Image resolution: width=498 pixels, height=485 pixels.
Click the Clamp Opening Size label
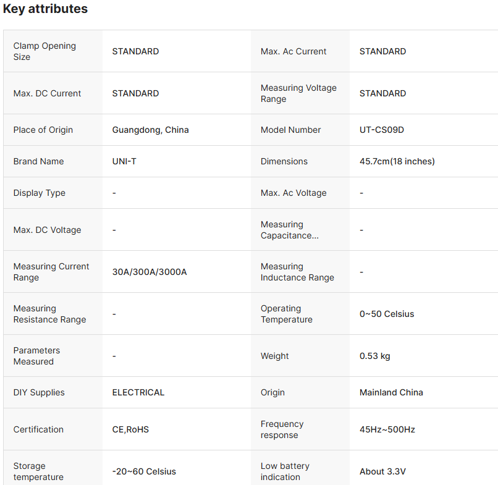click(44, 51)
